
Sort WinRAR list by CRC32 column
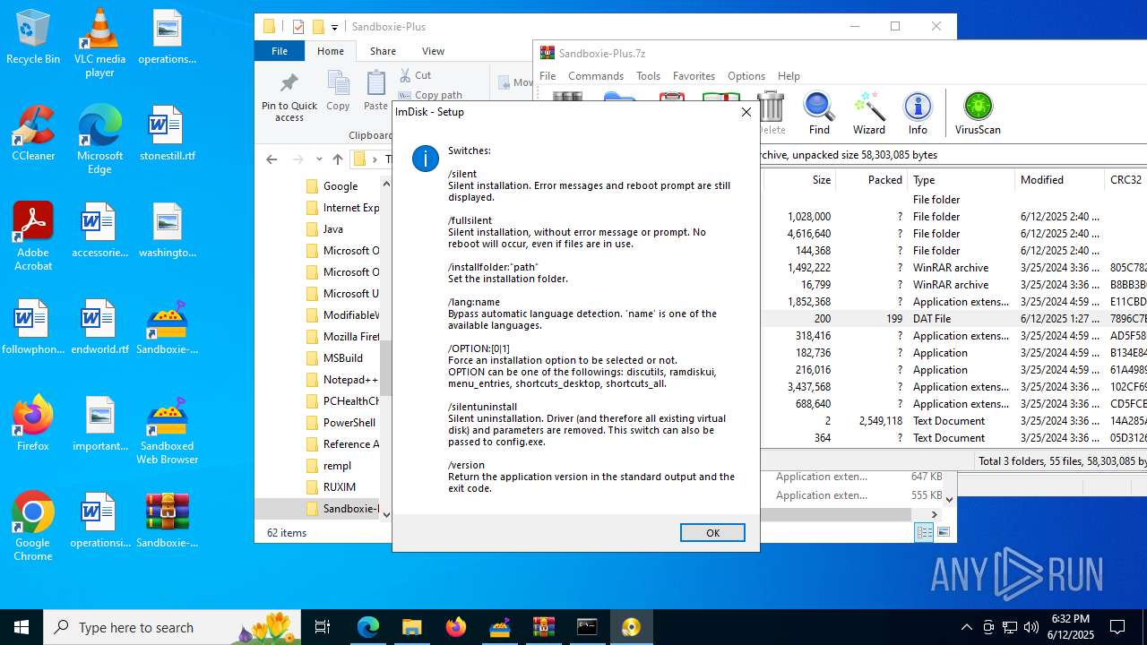pos(1125,179)
